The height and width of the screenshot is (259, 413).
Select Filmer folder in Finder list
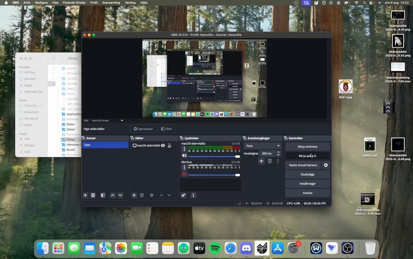71,140
